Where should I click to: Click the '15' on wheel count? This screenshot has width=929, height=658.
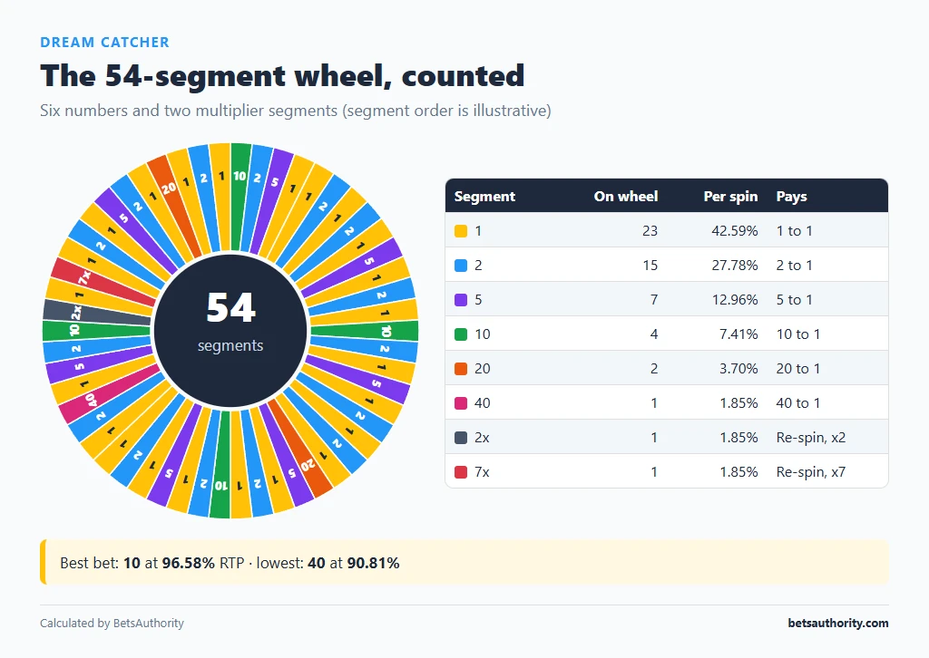coord(650,265)
